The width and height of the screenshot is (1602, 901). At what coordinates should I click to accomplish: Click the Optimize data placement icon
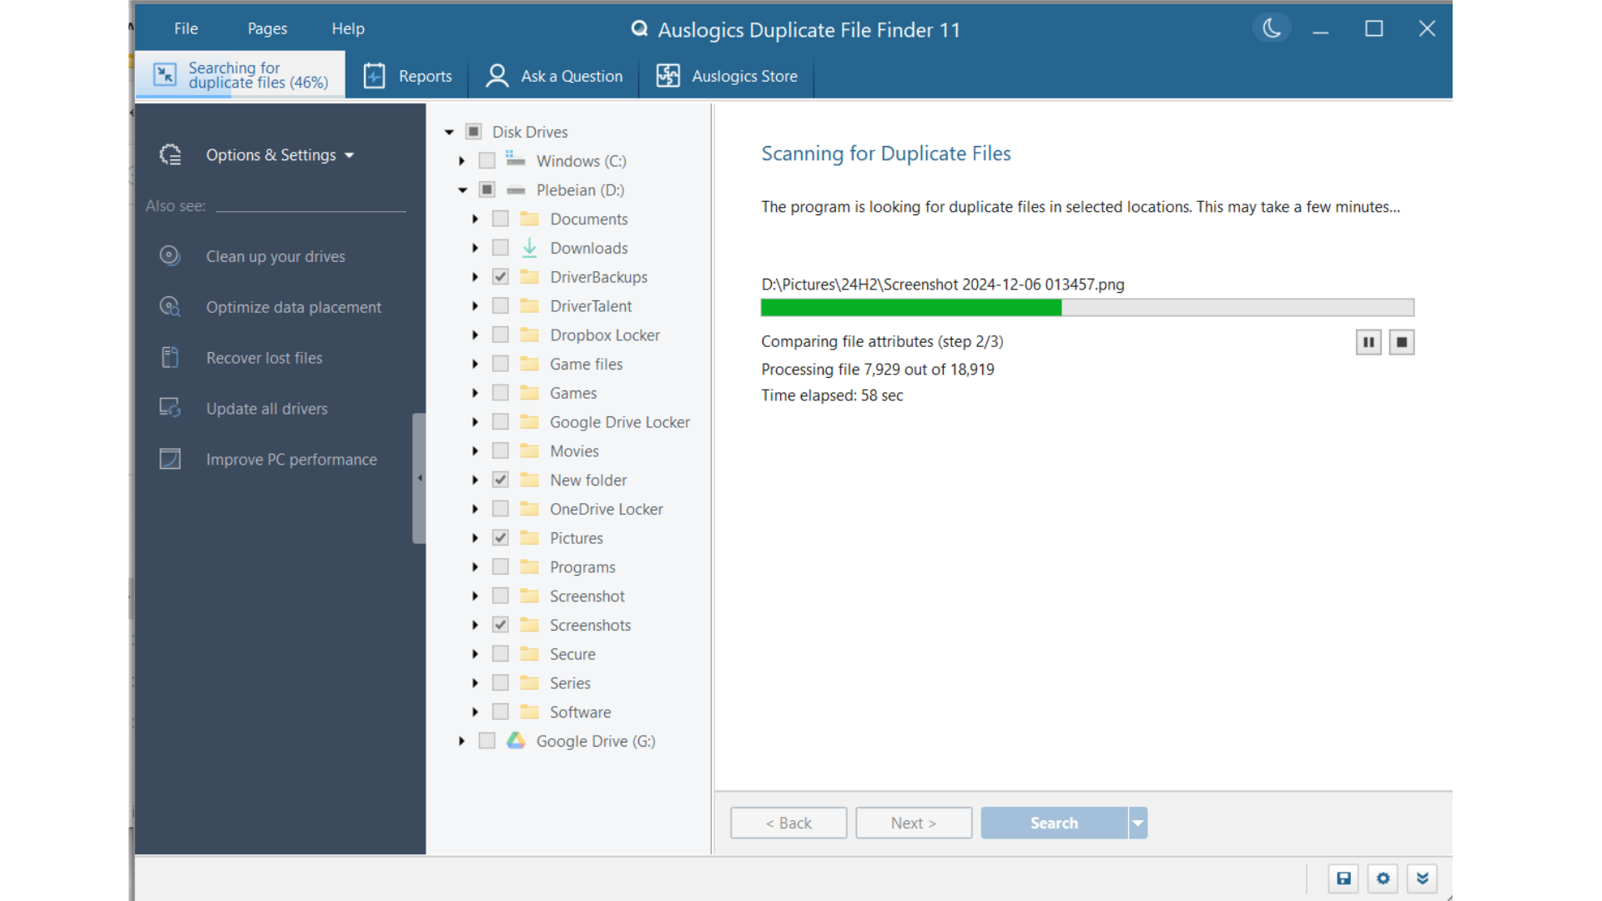pos(170,307)
